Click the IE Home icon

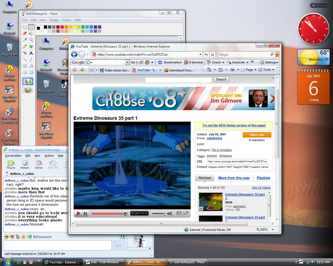209,70
